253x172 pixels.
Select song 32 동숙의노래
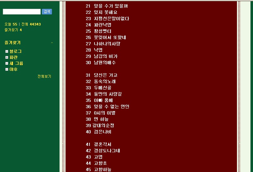[101, 81]
